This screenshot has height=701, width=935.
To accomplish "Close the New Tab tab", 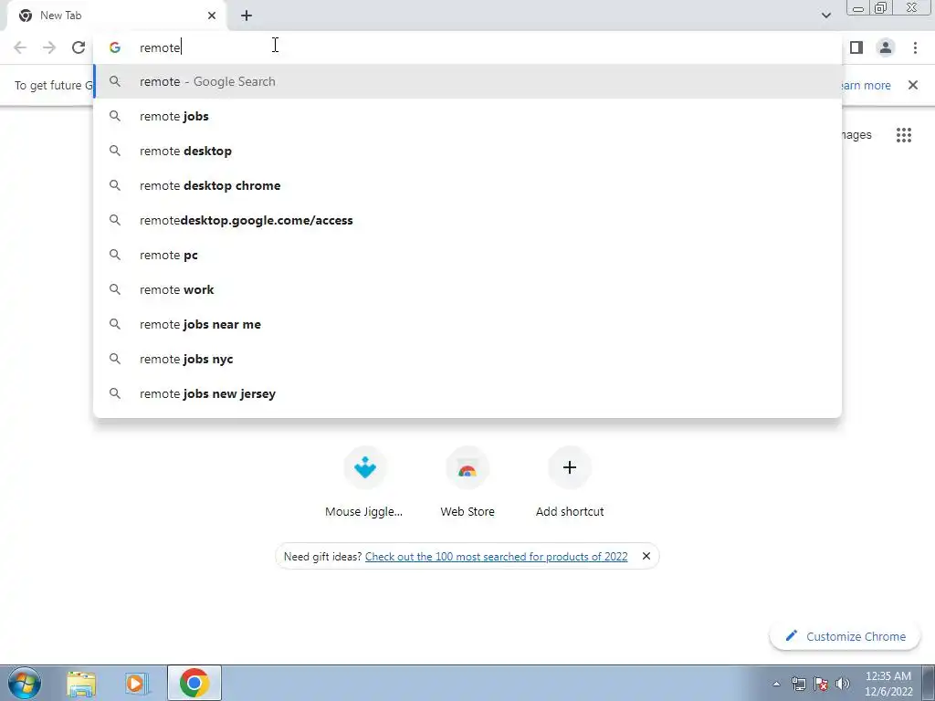I will [212, 16].
